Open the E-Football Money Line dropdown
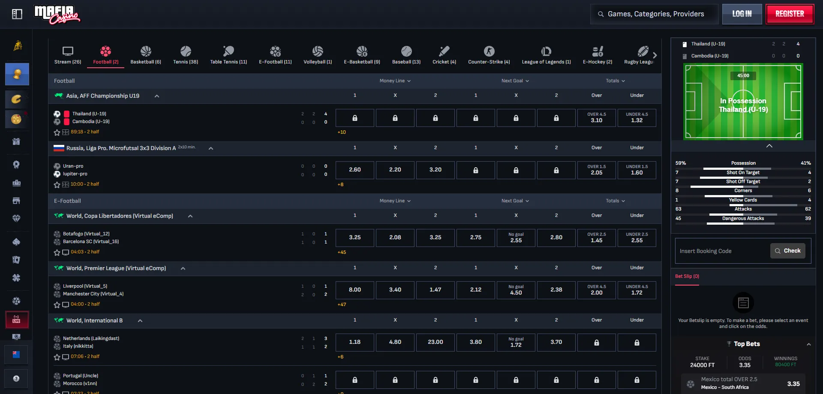 [x=395, y=201]
